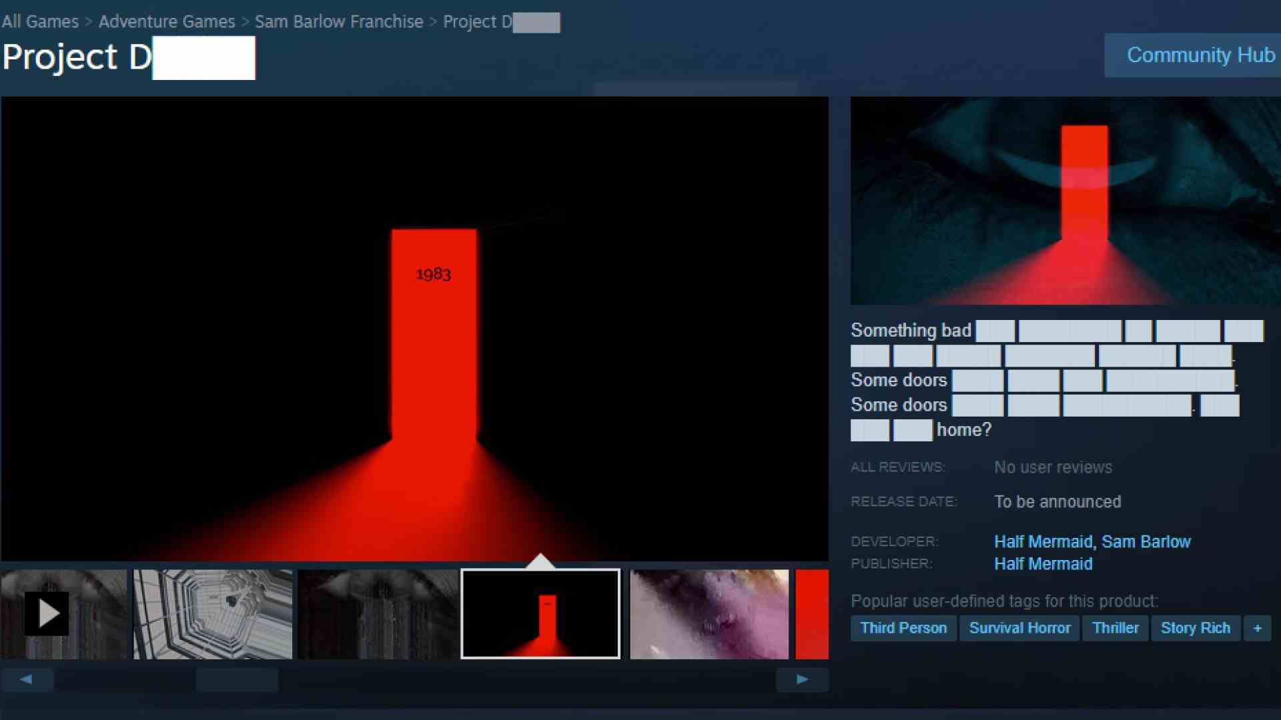The height and width of the screenshot is (720, 1281).
Task: Select the fifth blurred thumbnail
Action: [709, 613]
